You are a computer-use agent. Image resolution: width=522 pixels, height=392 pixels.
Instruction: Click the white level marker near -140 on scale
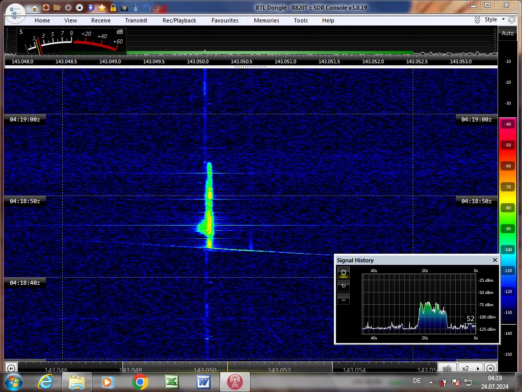508,324
